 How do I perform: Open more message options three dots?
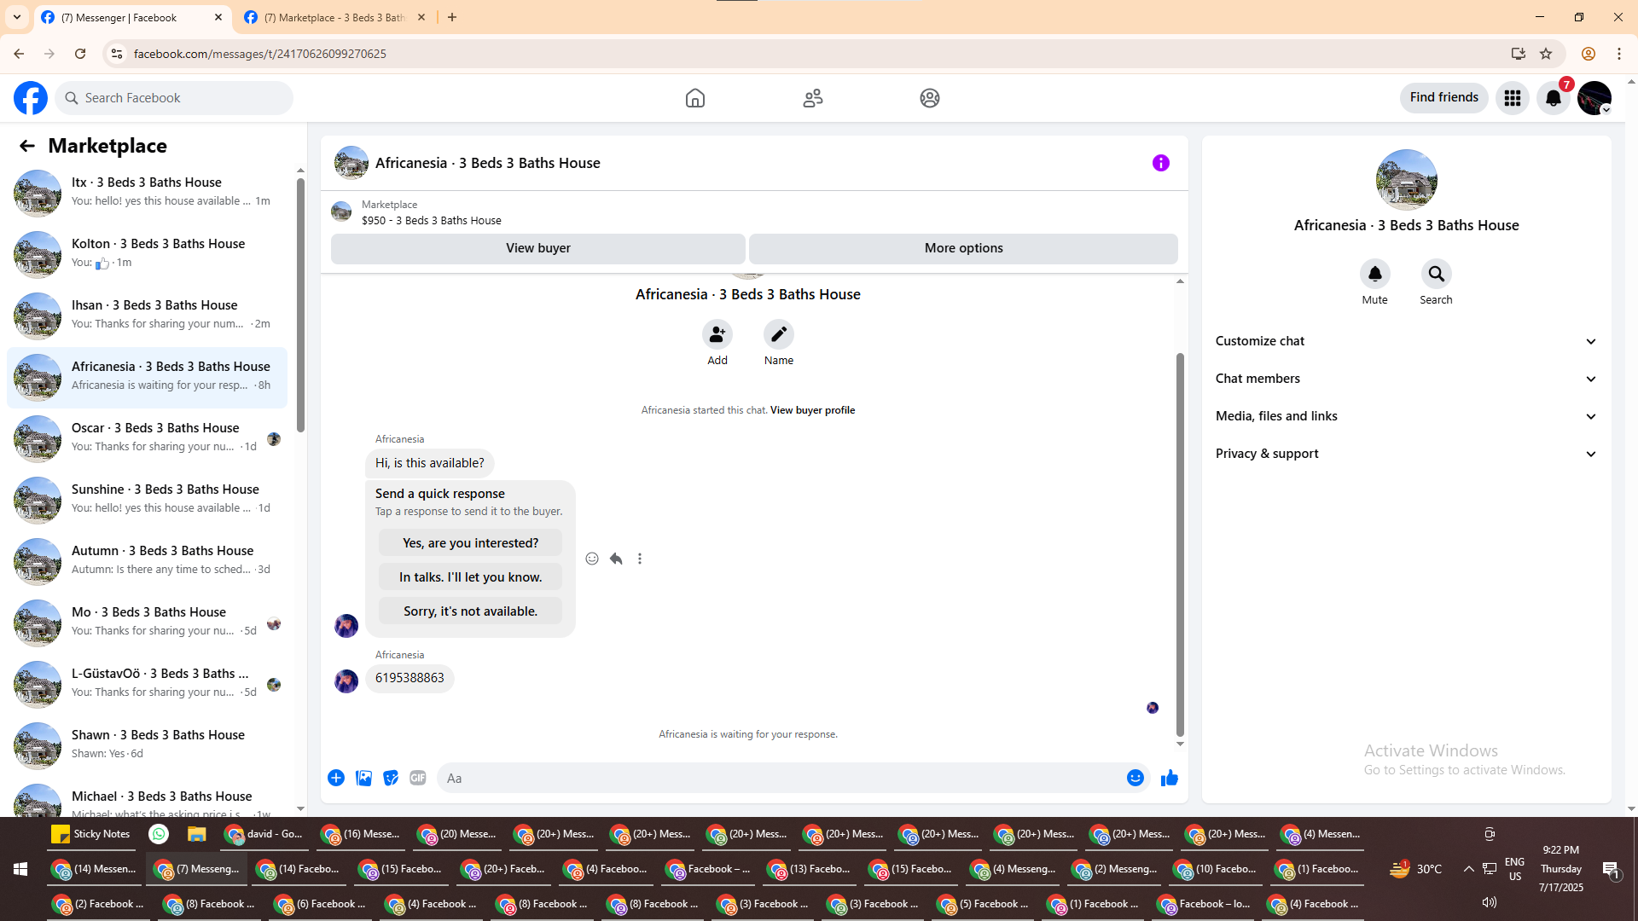[640, 559]
